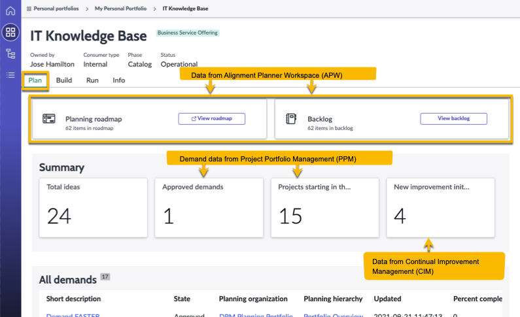Select the portfolios grid icon in sidebar

[10, 32]
